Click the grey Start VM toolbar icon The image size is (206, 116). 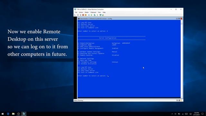(78, 15)
